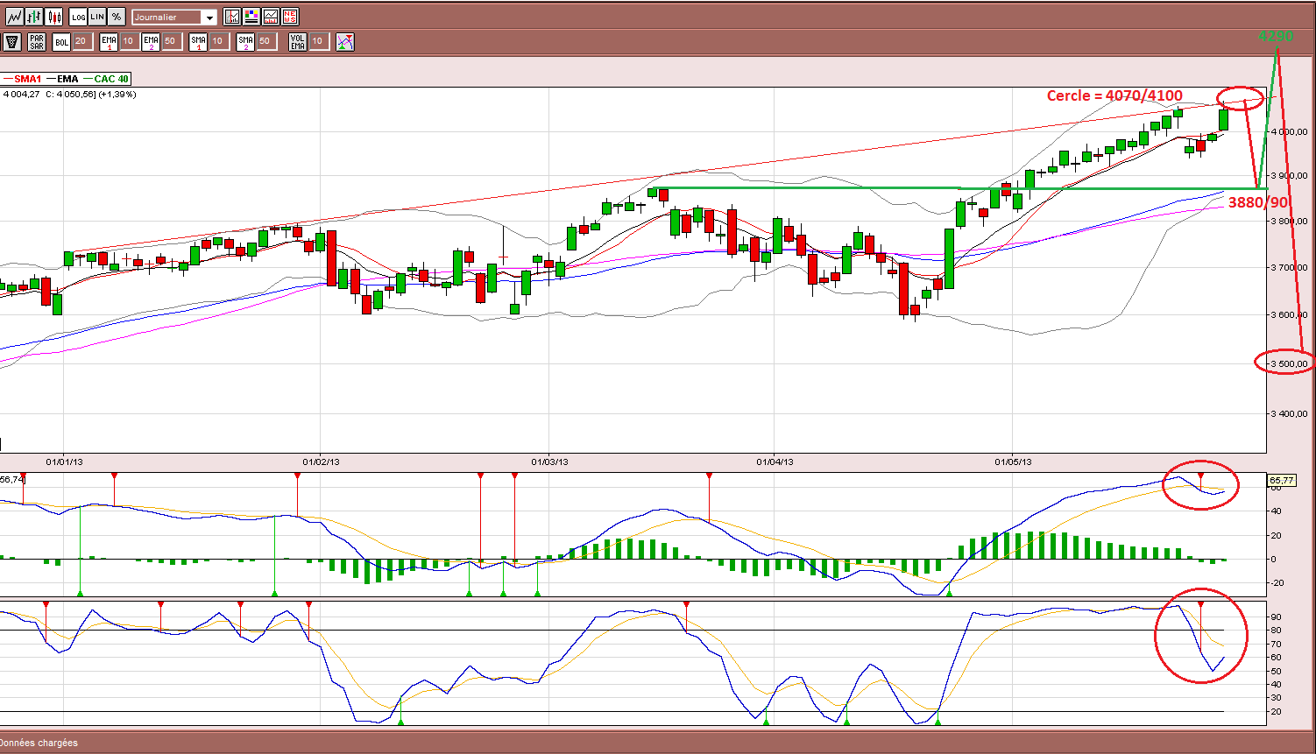Switch to LIN linear scale

point(97,17)
